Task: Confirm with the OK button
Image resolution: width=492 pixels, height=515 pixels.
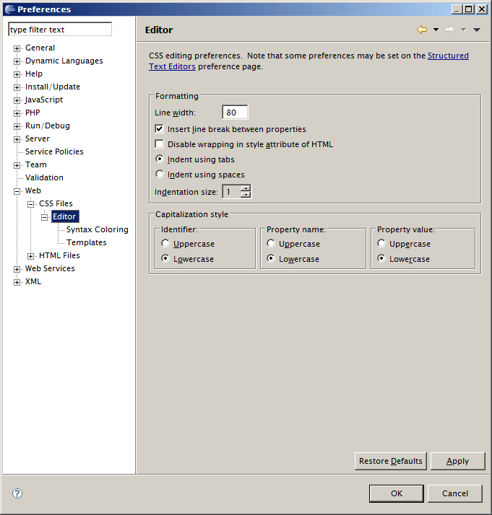Action: 397,493
